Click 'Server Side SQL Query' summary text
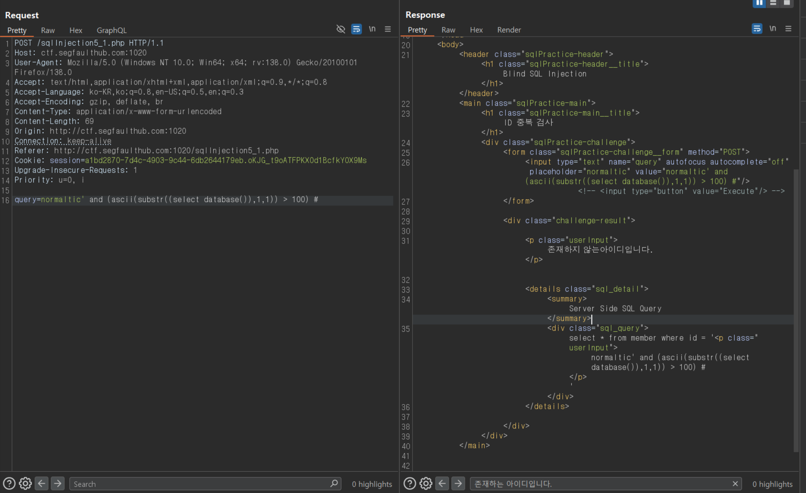The width and height of the screenshot is (806, 493). click(615, 309)
